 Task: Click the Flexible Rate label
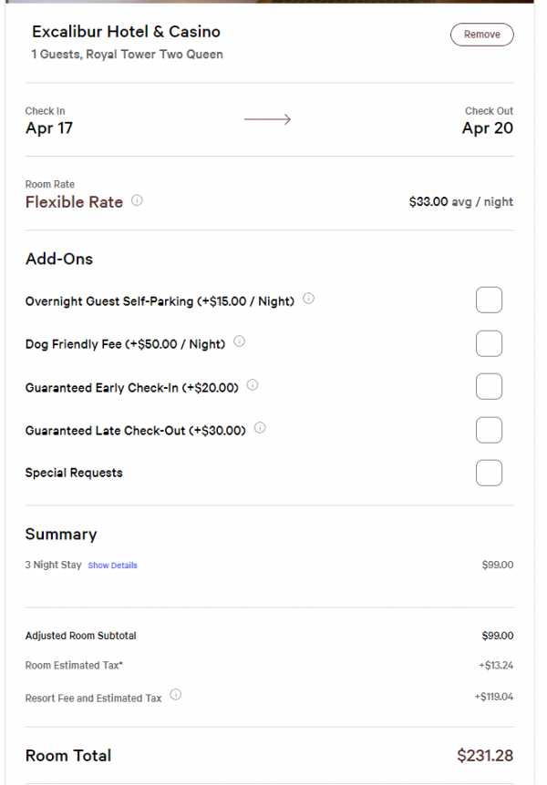click(x=74, y=202)
